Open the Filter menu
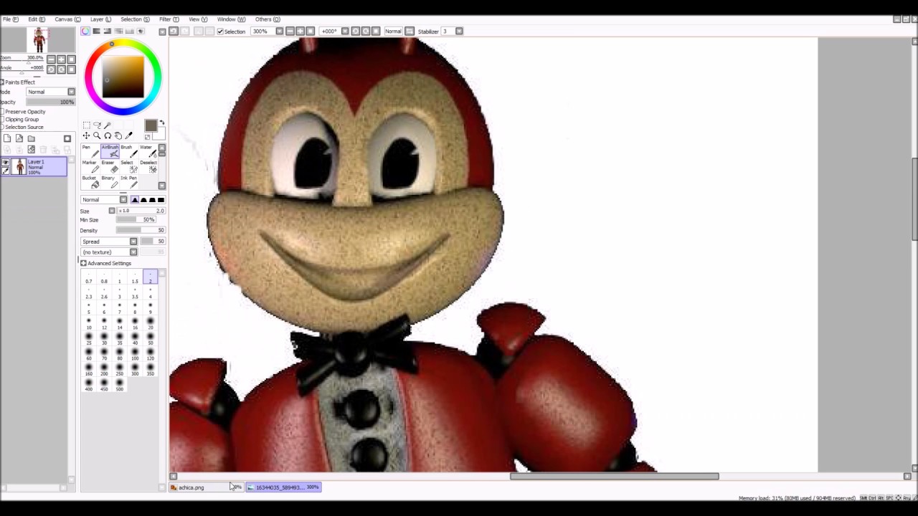The height and width of the screenshot is (516, 918). coord(169,19)
